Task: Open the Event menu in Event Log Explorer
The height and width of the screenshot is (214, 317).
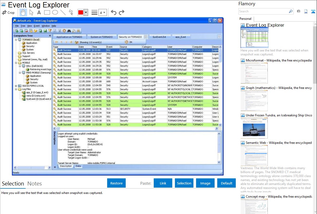Action: [x=37, y=26]
